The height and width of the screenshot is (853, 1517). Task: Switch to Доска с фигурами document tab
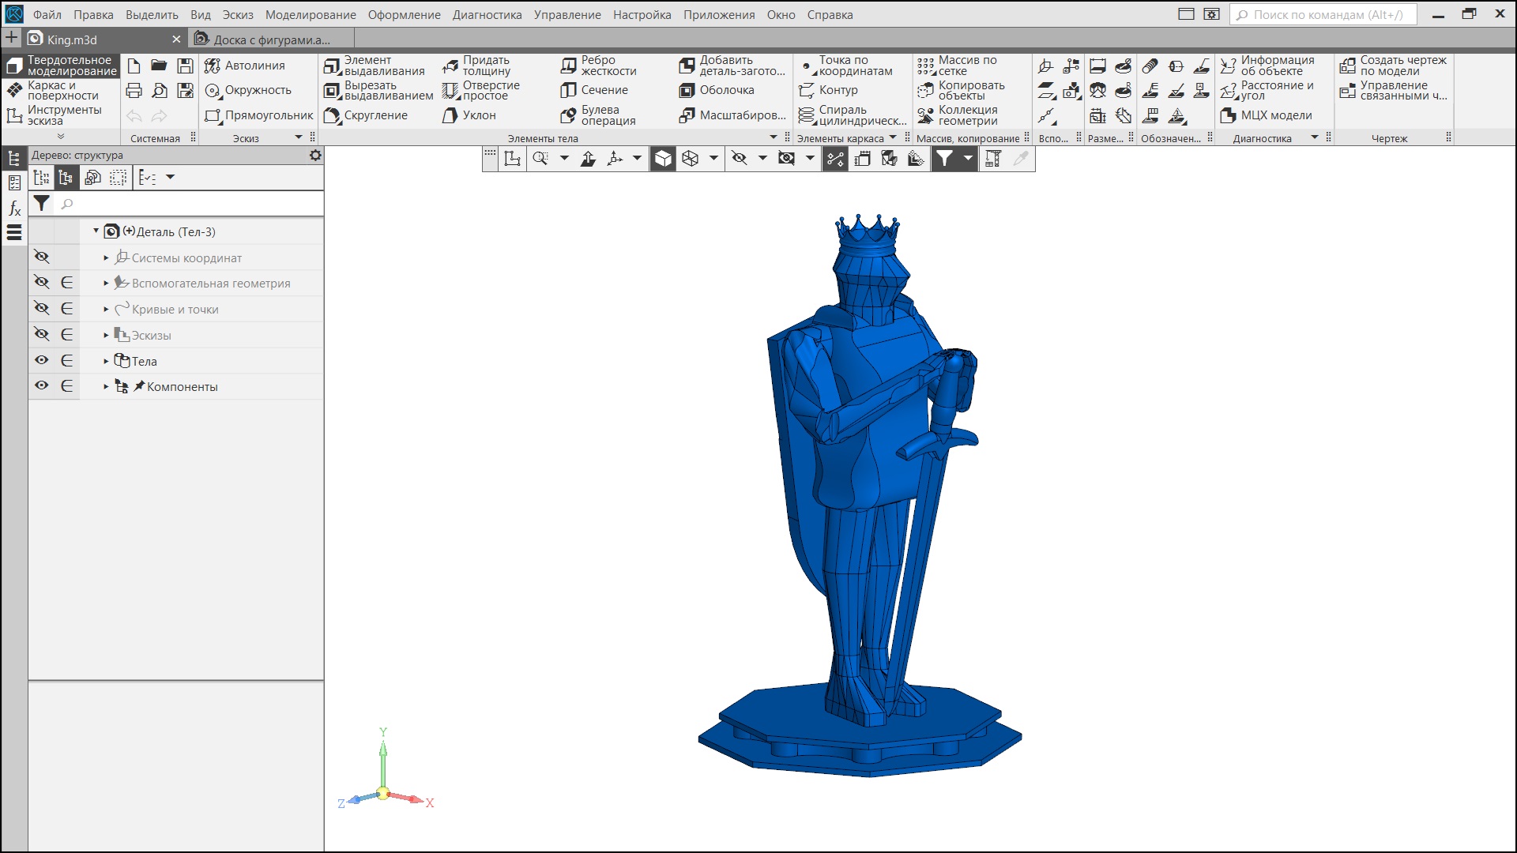click(x=271, y=39)
